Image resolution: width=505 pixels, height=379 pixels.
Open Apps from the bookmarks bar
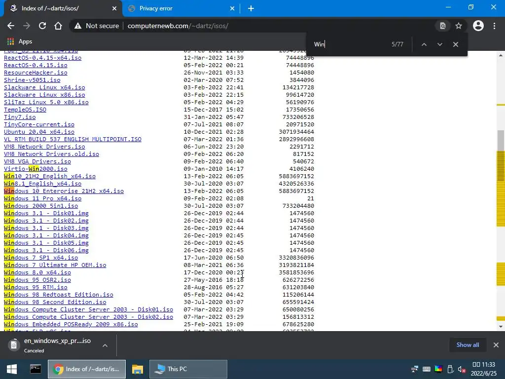coord(20,41)
